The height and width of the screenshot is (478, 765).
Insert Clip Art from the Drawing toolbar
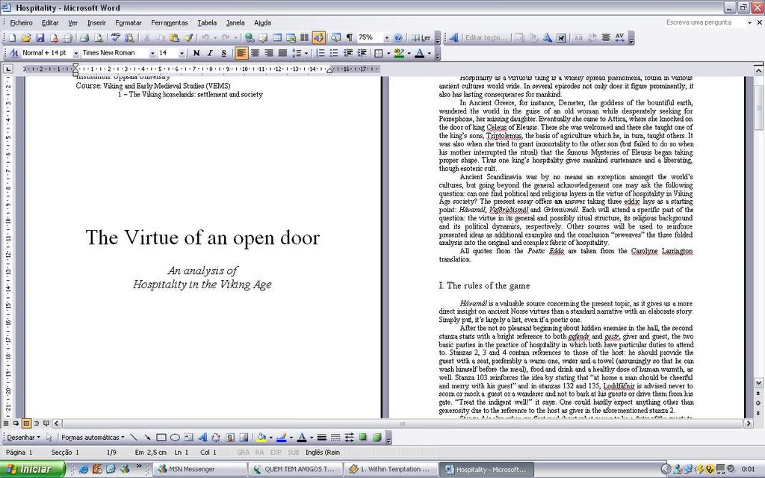(230, 438)
